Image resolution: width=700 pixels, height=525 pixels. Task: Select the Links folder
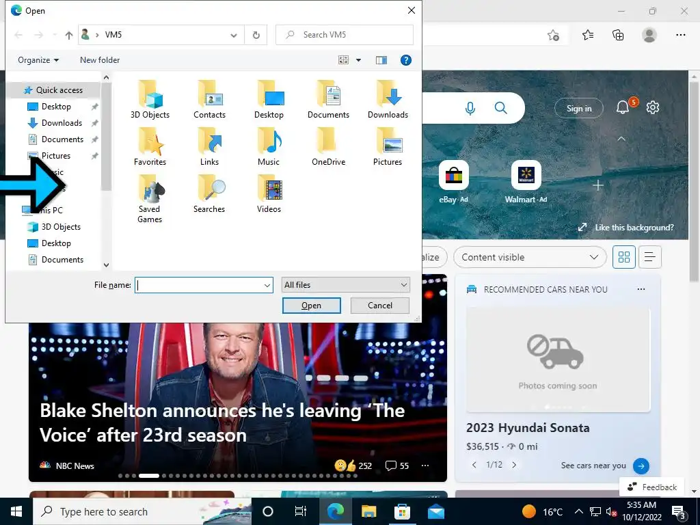click(209, 146)
